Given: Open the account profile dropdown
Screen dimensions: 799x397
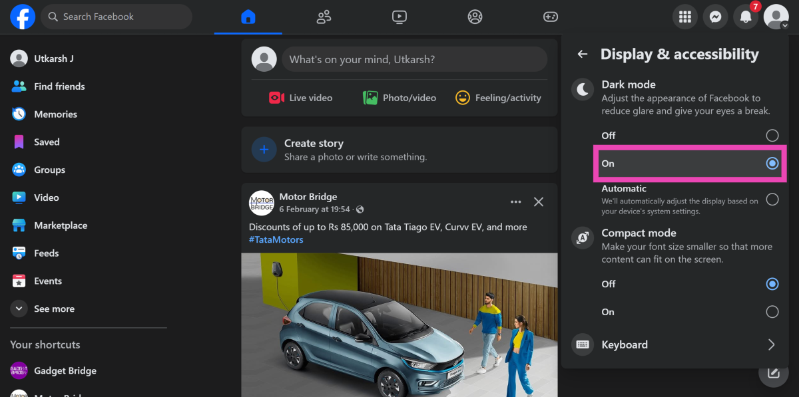Looking at the screenshot, I should tap(776, 17).
